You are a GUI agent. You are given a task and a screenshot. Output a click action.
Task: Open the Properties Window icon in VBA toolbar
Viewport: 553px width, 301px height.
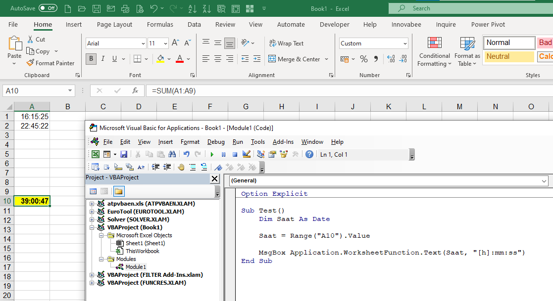pyautogui.click(x=272, y=154)
